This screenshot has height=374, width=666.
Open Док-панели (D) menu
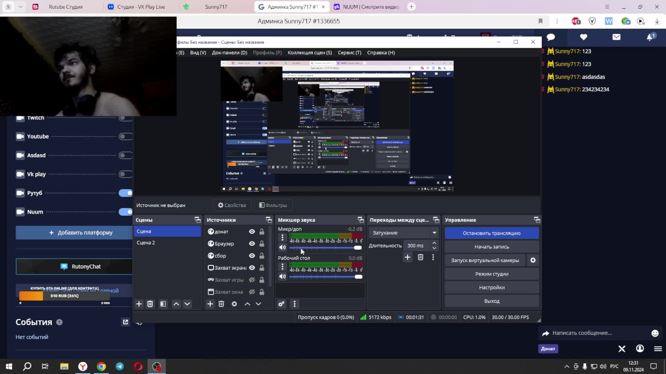pos(230,53)
